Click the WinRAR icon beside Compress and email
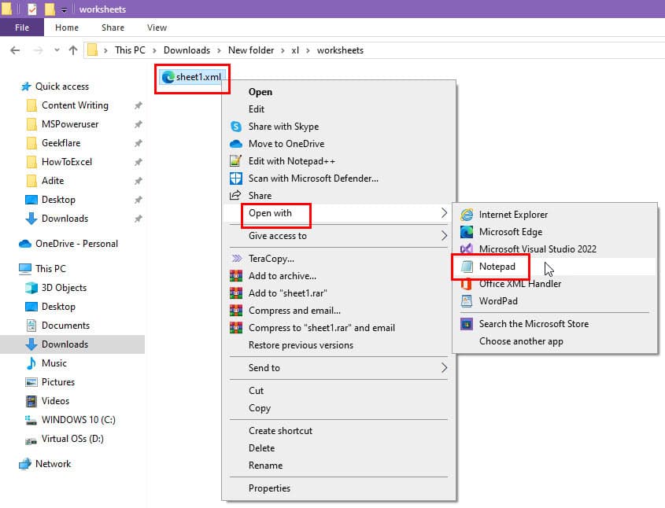Viewport: 665px width, 508px height. [x=236, y=311]
